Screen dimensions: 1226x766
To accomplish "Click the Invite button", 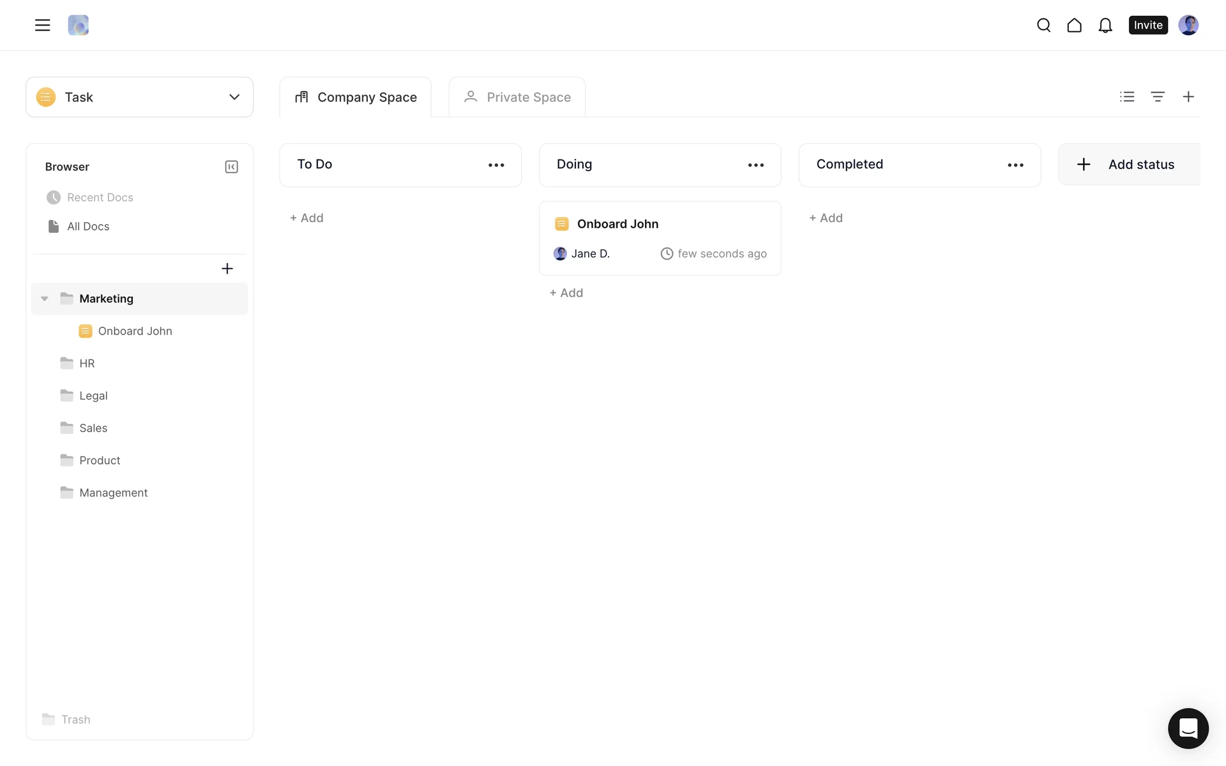I will [x=1147, y=25].
